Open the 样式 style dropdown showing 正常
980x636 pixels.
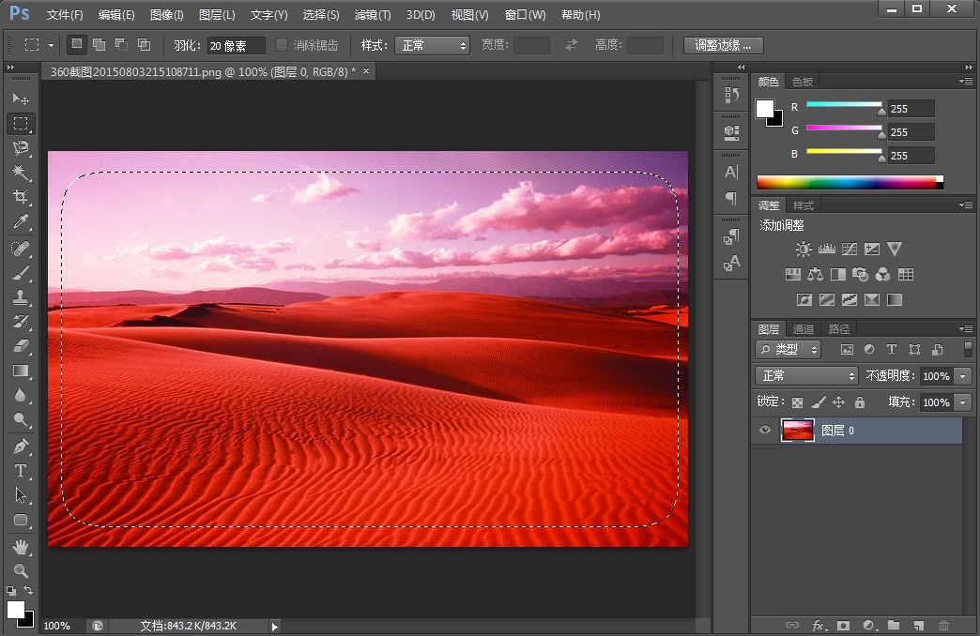(432, 46)
